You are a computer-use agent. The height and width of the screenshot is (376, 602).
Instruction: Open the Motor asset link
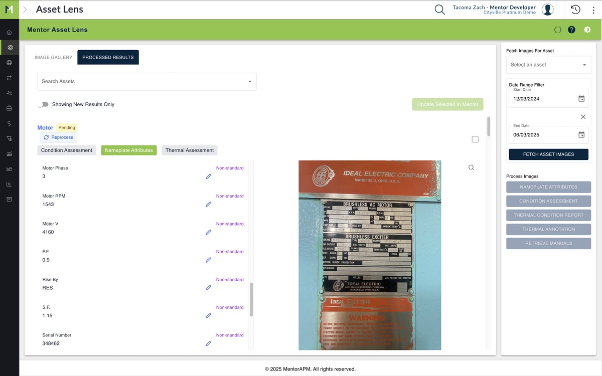click(x=45, y=128)
